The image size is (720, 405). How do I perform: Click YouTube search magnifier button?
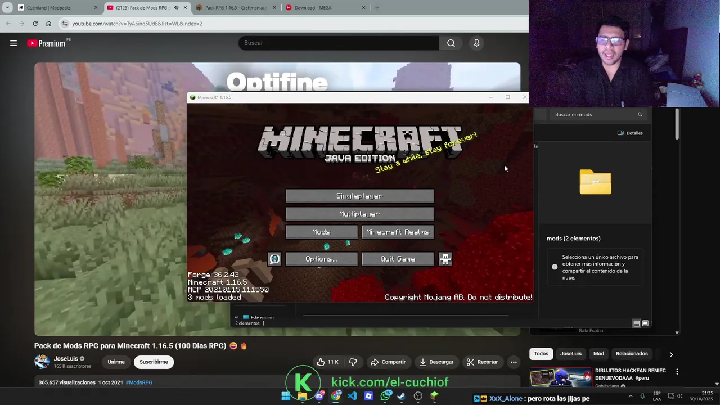point(451,43)
